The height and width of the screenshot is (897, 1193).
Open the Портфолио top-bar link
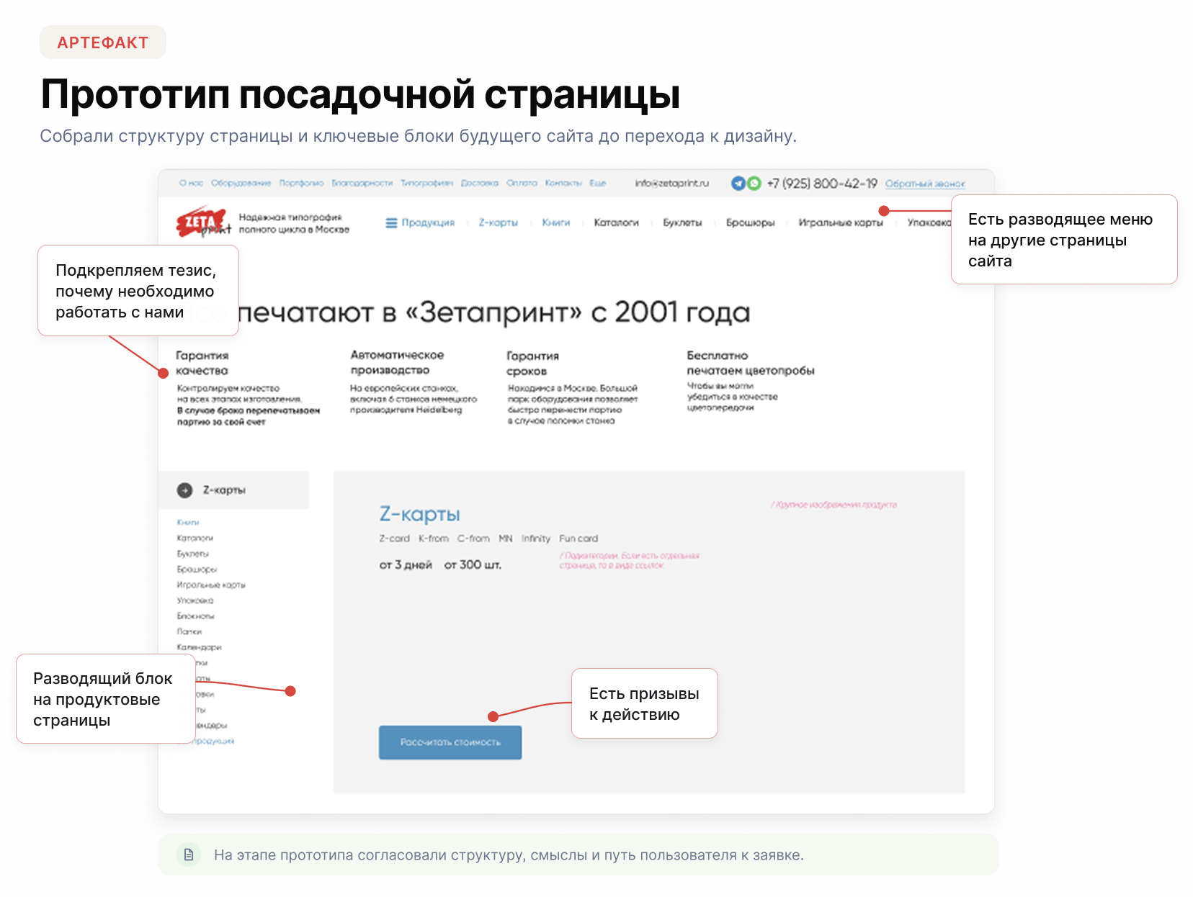coord(301,184)
